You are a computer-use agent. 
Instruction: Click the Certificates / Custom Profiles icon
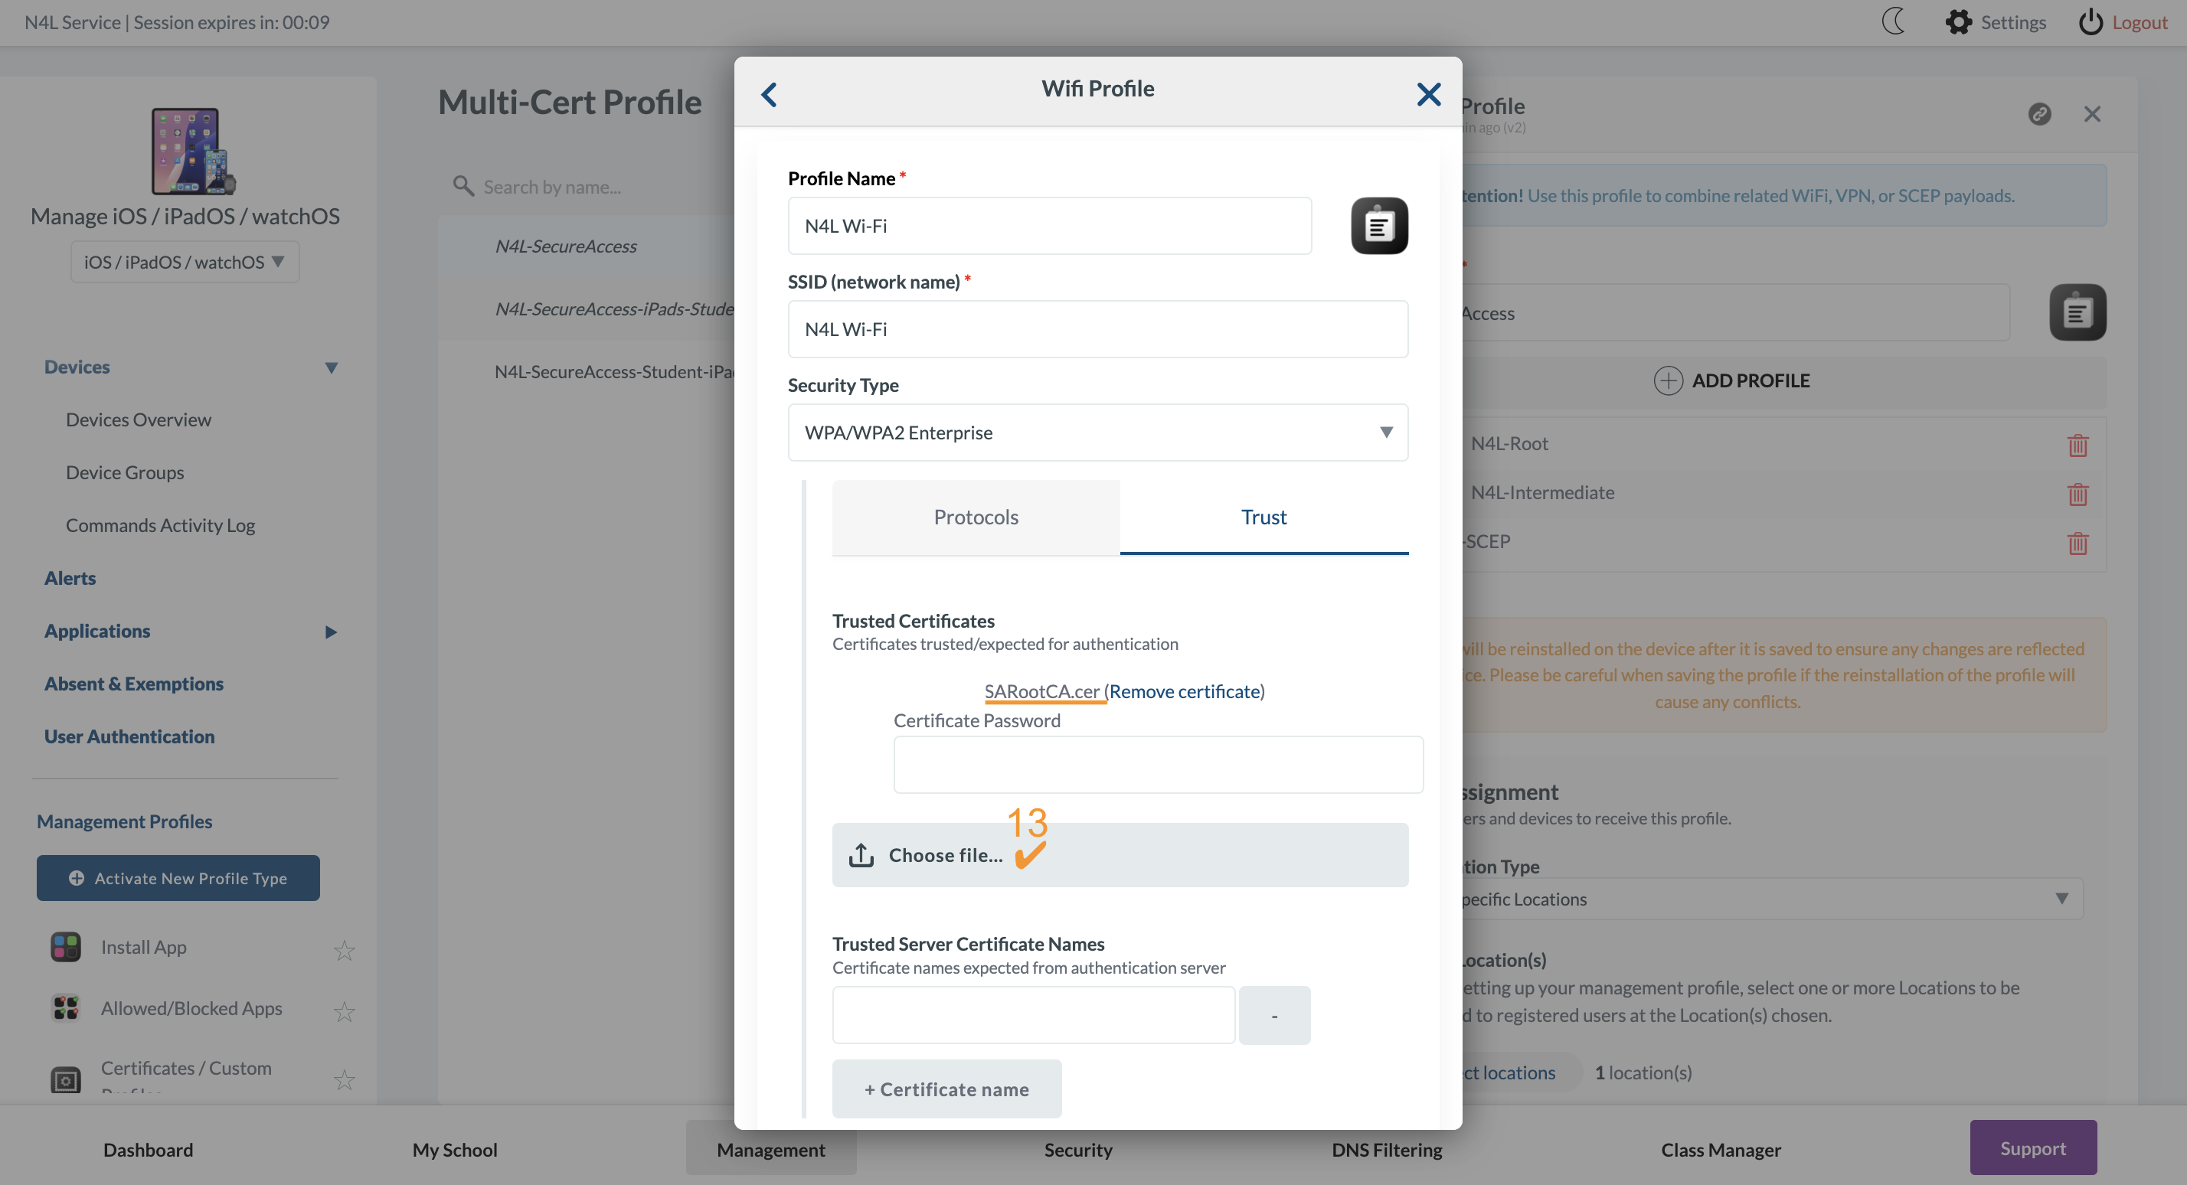pyautogui.click(x=64, y=1079)
